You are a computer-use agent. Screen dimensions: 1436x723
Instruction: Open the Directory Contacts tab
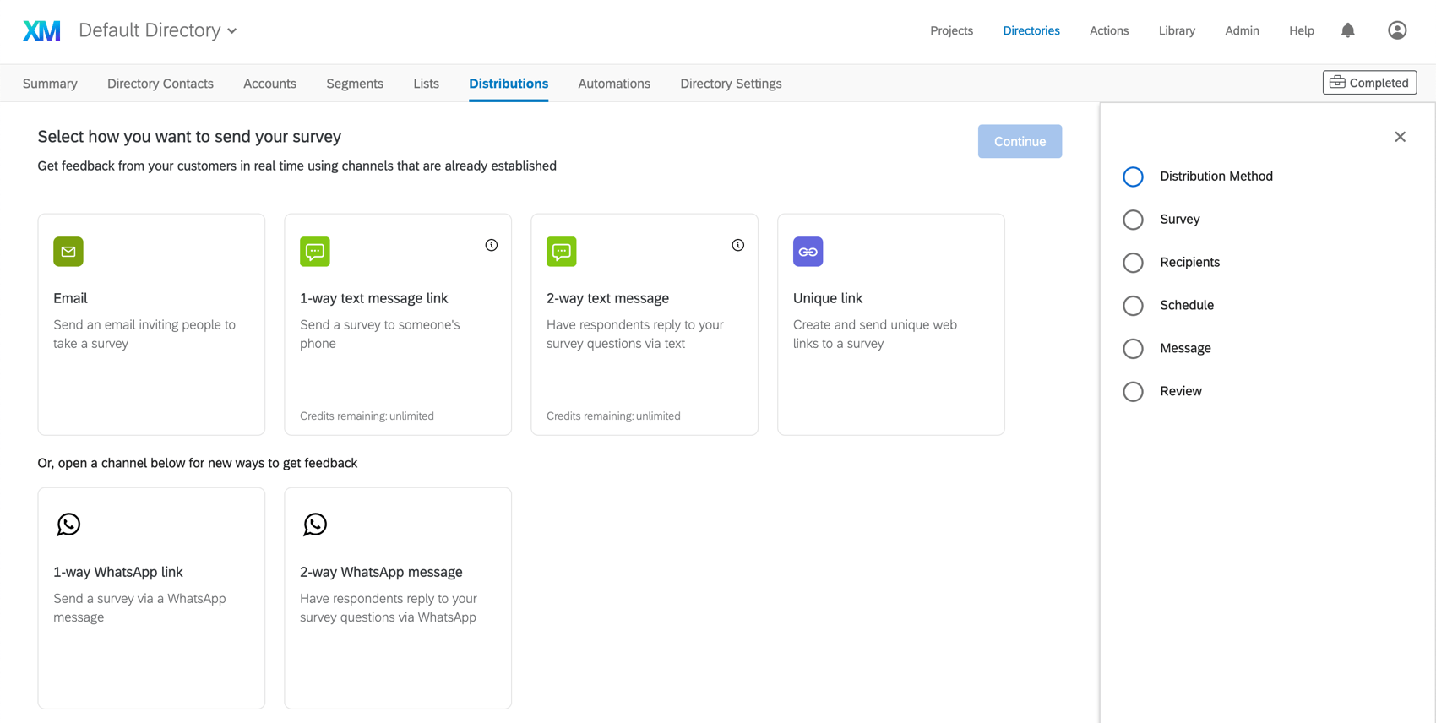pos(160,84)
